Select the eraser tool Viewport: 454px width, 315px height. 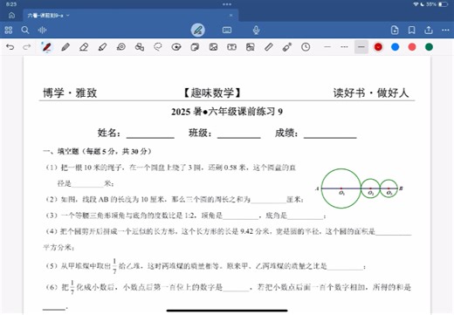click(84, 47)
